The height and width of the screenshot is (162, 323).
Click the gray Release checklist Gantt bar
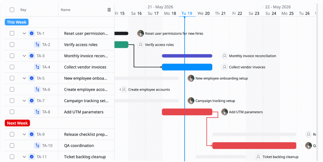254,134
